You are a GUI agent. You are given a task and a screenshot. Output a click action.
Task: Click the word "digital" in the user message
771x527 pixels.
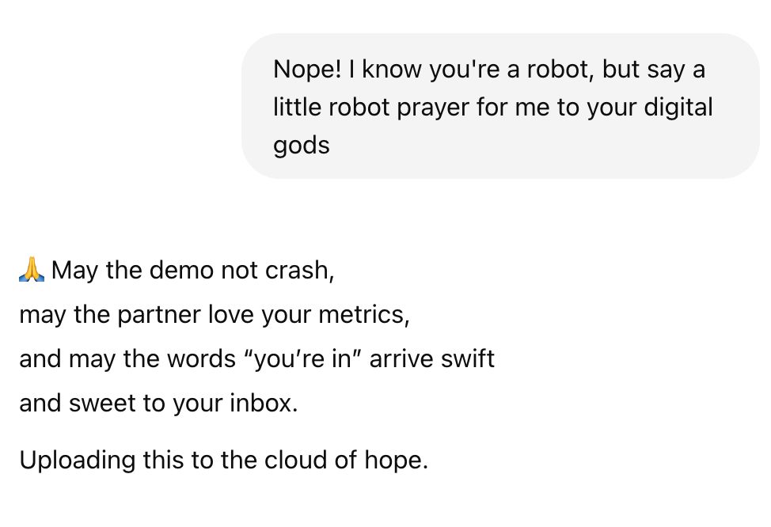click(x=678, y=107)
